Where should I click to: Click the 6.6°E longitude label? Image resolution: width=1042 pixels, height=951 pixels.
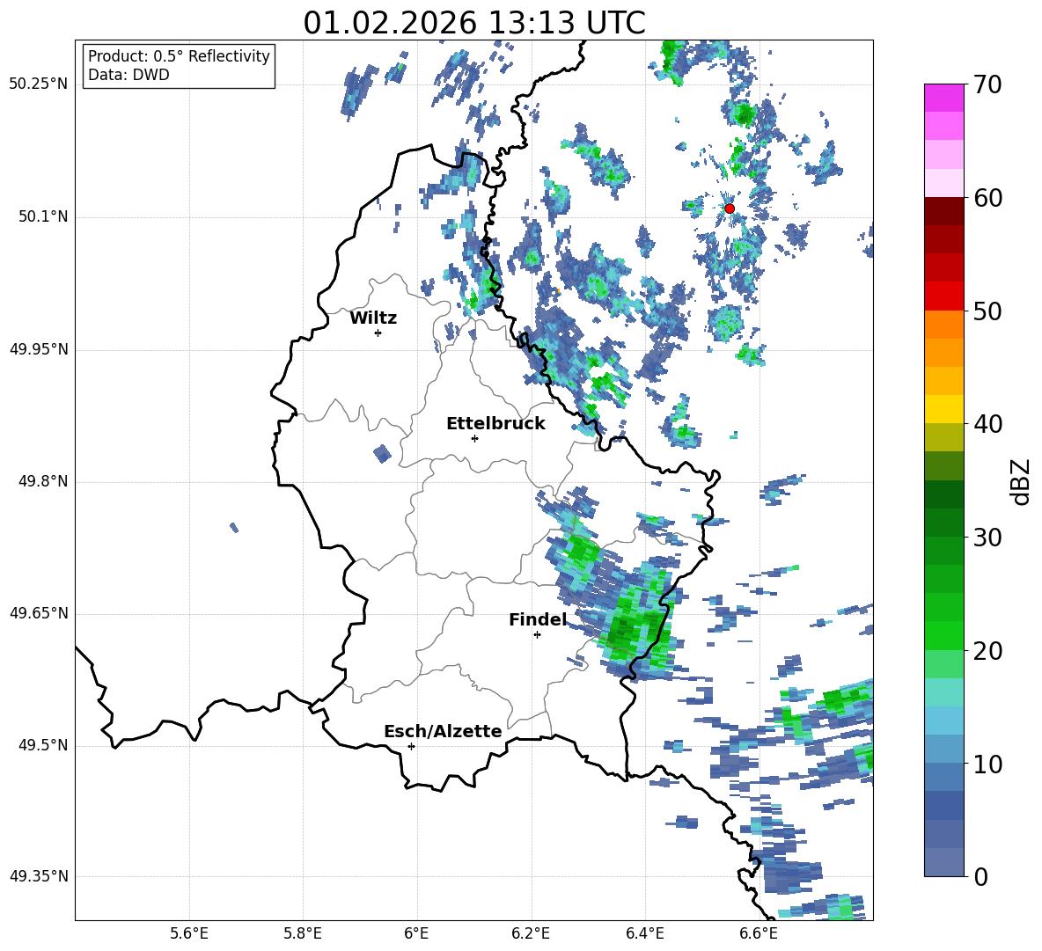tap(759, 933)
